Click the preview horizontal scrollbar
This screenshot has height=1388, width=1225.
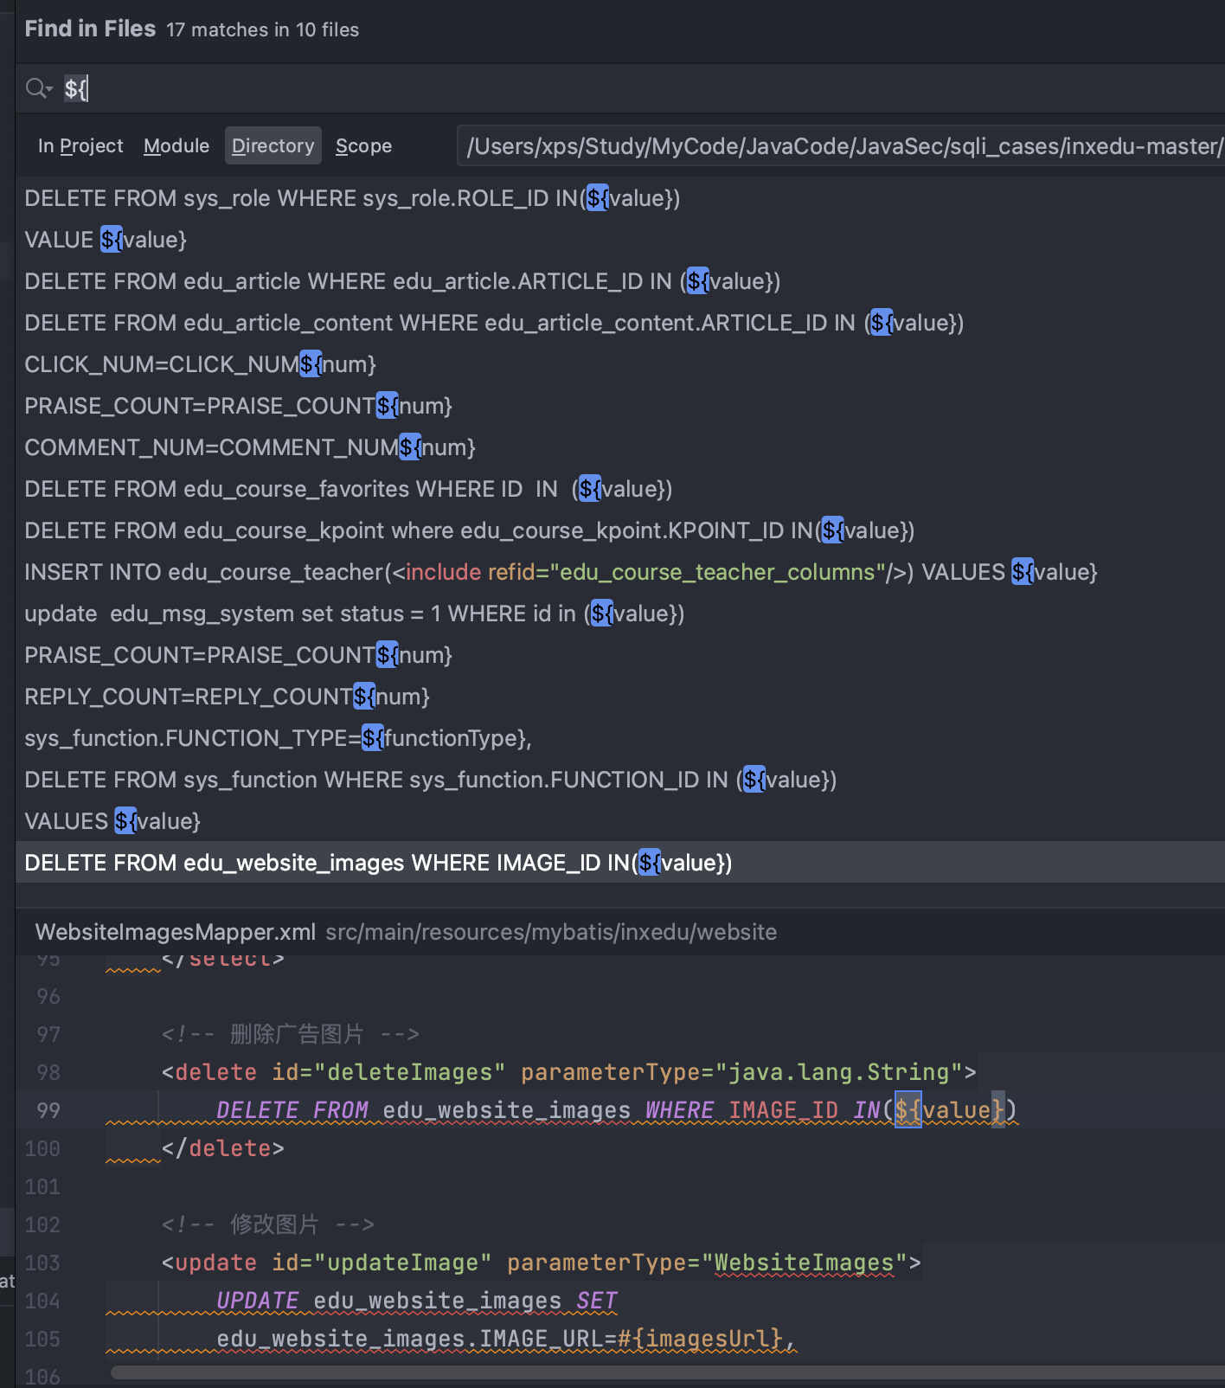[x=666, y=1372]
